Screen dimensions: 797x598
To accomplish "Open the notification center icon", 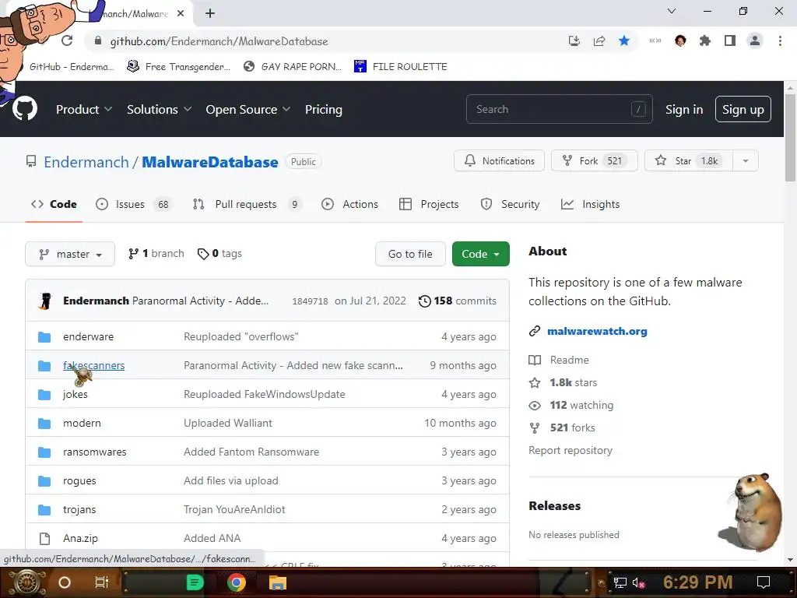I will 764,582.
